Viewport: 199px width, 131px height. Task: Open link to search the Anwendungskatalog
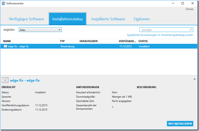(160, 35)
